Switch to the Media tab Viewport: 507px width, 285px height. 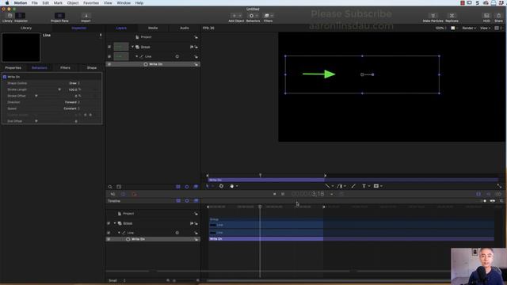(153, 28)
